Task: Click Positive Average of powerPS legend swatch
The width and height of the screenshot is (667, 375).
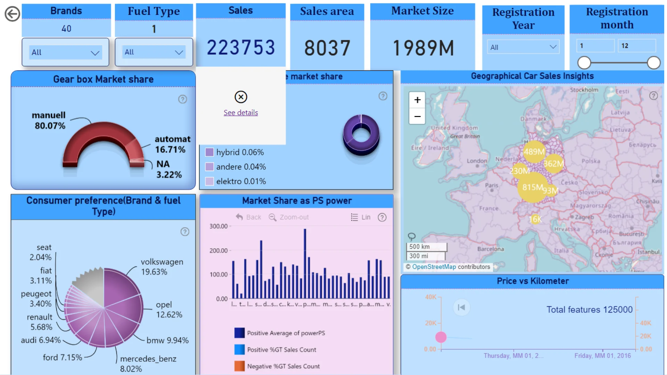Action: (x=239, y=333)
